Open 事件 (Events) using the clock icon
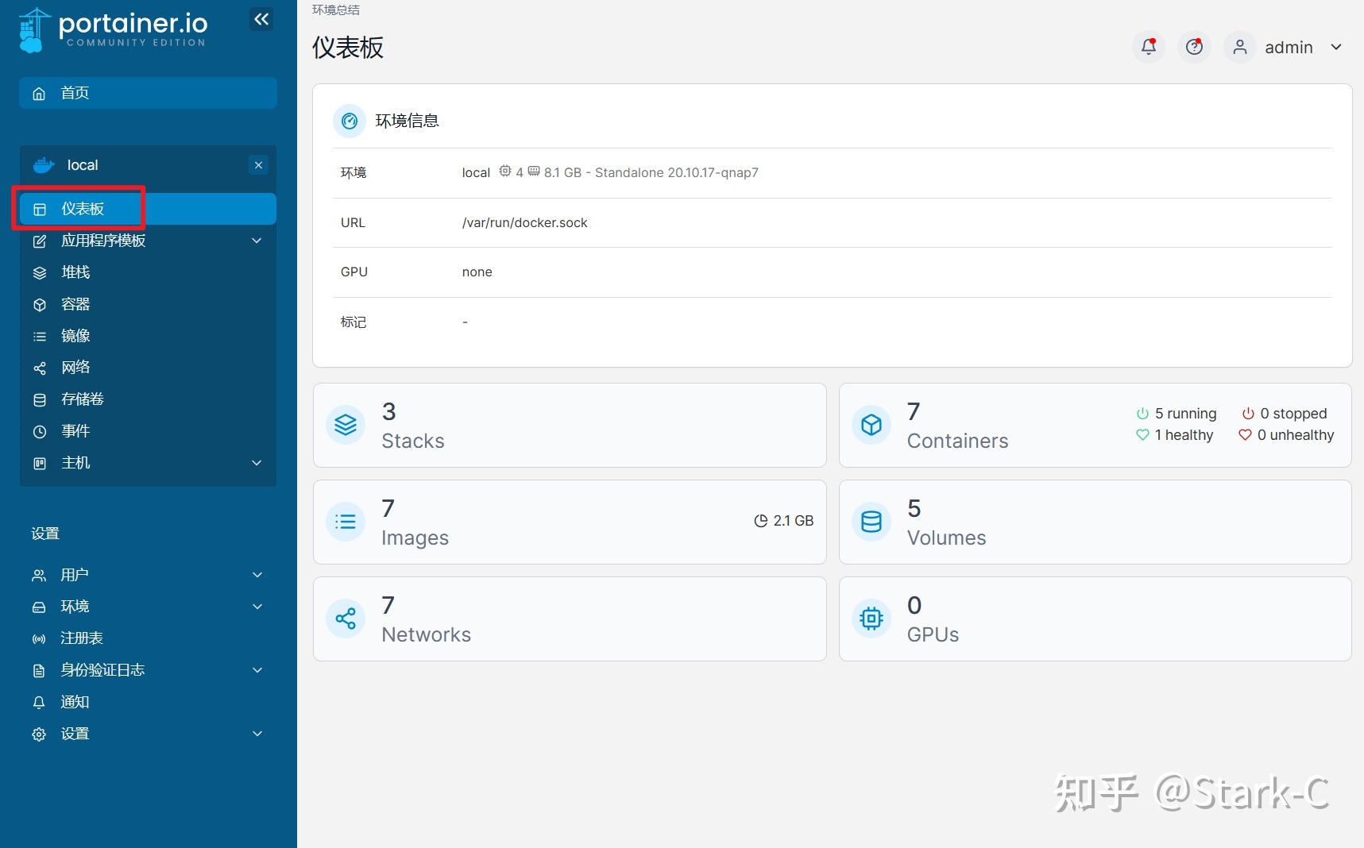 40,430
